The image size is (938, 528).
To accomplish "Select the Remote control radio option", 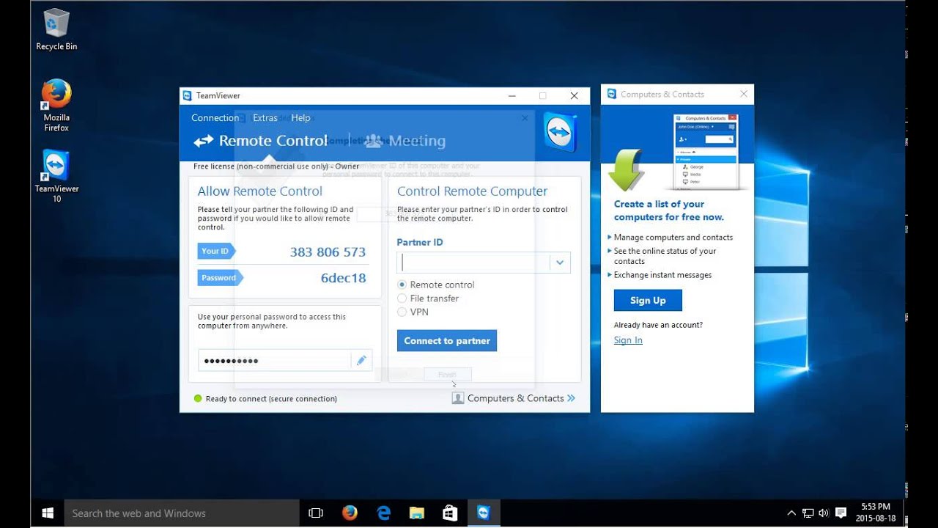I will pos(402,285).
